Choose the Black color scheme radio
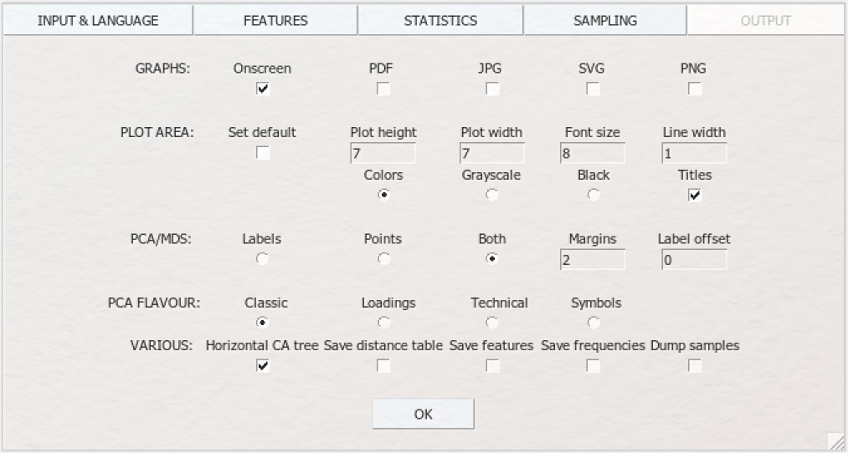This screenshot has height=453, width=848. (594, 195)
